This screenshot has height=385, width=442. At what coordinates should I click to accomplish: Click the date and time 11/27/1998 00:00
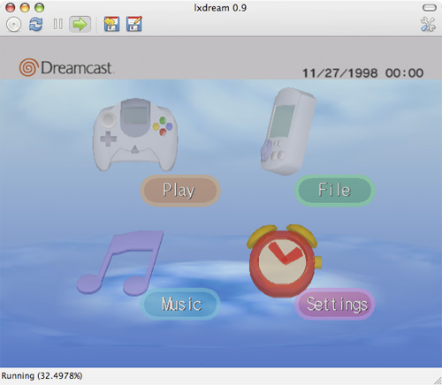pos(363,73)
